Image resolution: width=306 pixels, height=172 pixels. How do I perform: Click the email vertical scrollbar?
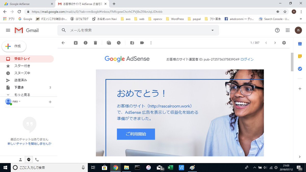[292, 62]
